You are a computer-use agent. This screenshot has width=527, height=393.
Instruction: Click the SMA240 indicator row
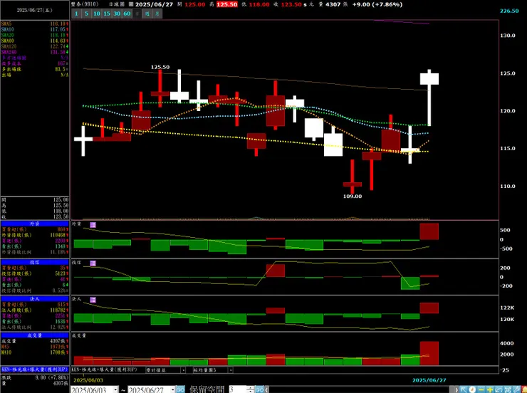[35, 52]
